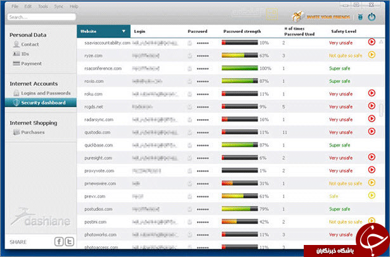Sort by # of times Password Used header
The width and height of the screenshot is (390, 257).
(299, 31)
